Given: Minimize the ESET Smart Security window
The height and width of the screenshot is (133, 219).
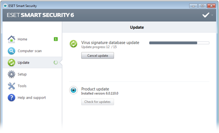Looking at the screenshot, I should 193,6.
